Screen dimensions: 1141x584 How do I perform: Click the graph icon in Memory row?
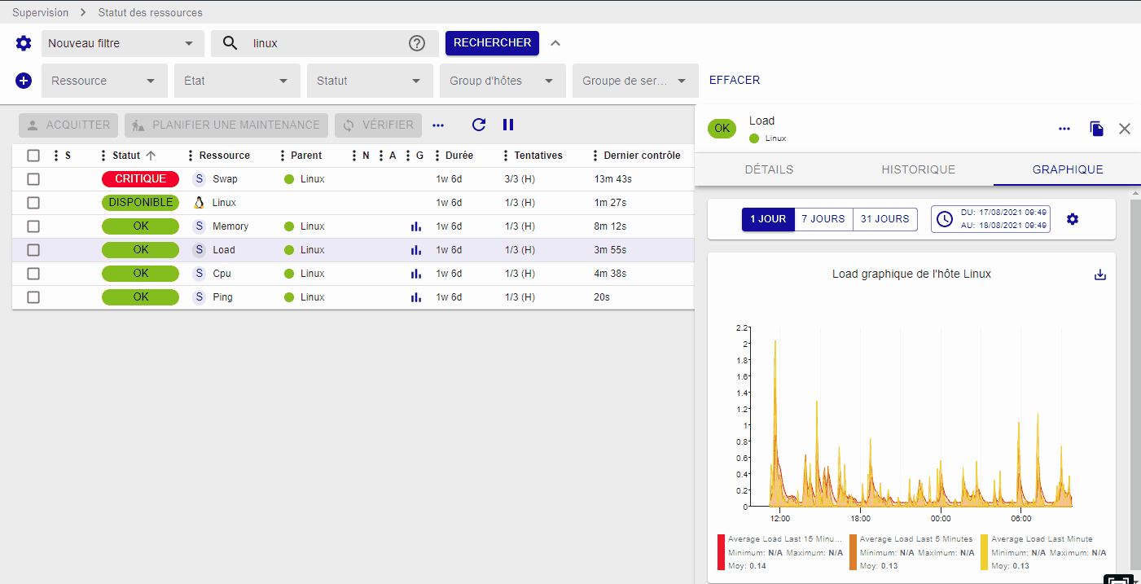(x=416, y=226)
